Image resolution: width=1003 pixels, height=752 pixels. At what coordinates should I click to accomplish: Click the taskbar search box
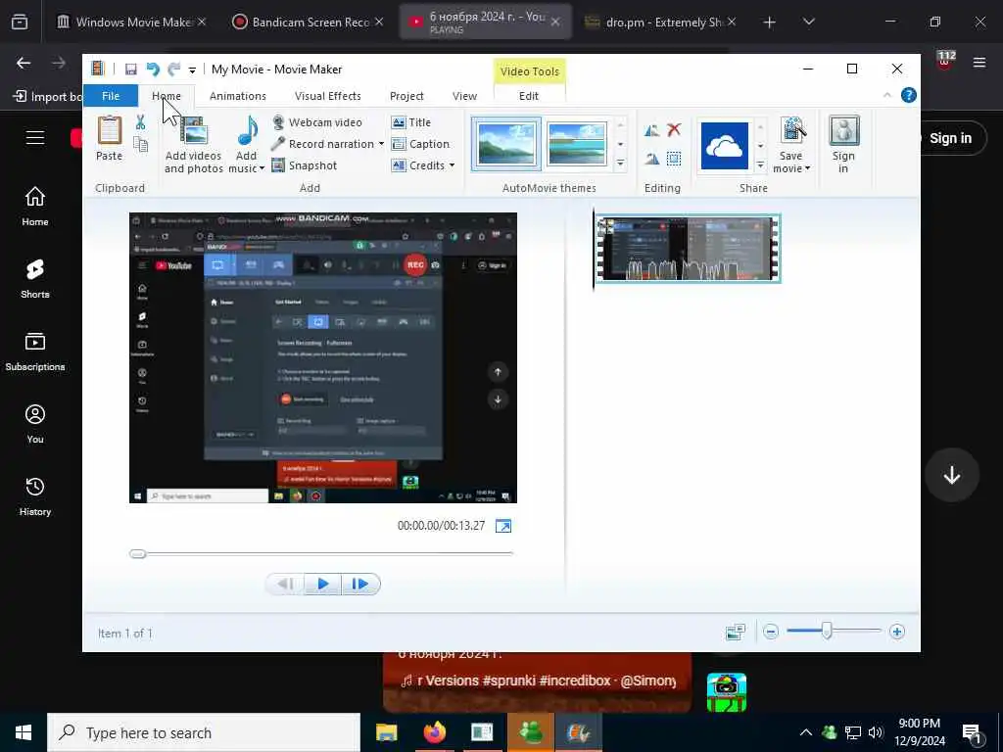click(204, 732)
